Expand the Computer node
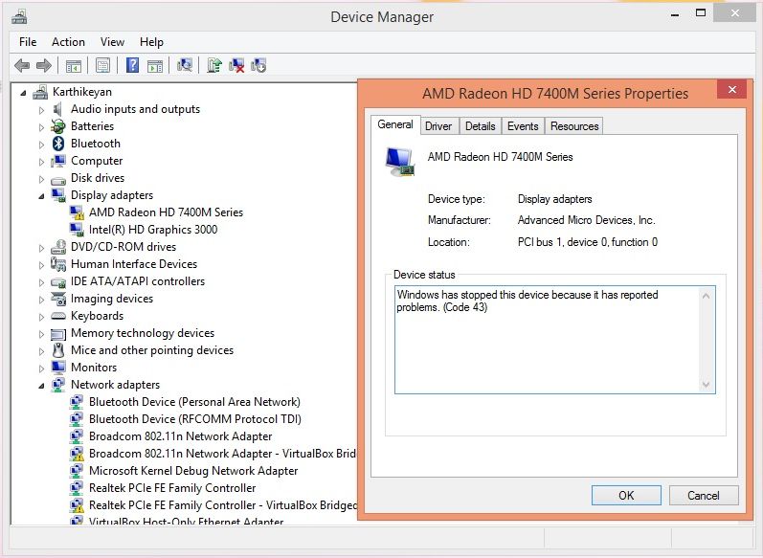 (41, 162)
